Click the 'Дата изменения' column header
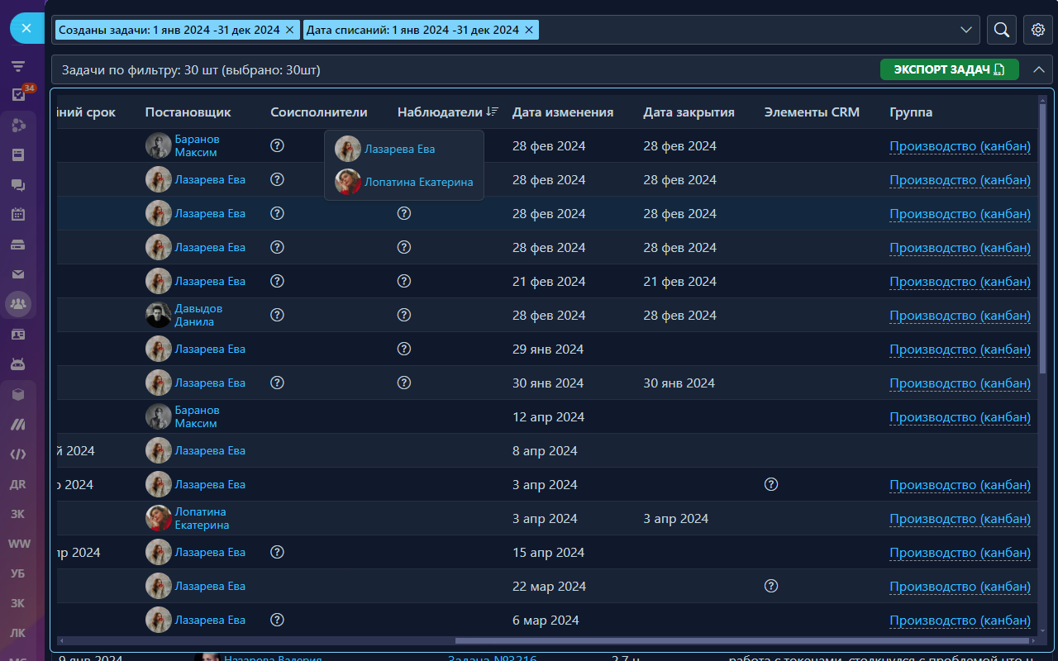This screenshot has width=1058, height=661. [x=563, y=112]
